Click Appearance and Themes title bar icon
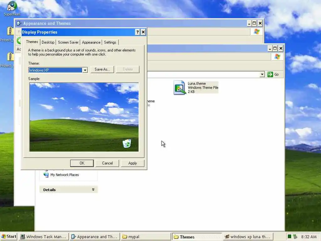 pos(19,23)
